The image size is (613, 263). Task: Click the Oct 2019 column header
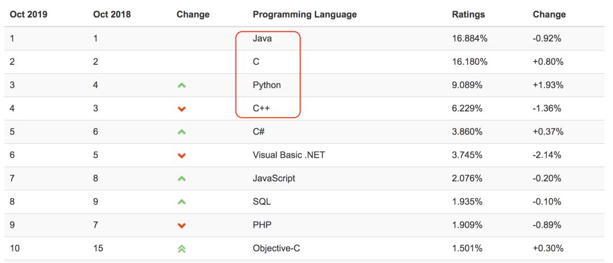click(28, 14)
